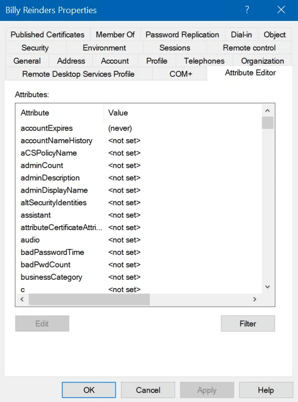Select the Sessions tab
This screenshot has width=298, height=402.
click(175, 48)
